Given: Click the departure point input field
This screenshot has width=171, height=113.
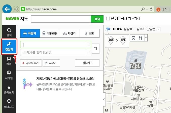Looking at the screenshot, I should [53, 45].
